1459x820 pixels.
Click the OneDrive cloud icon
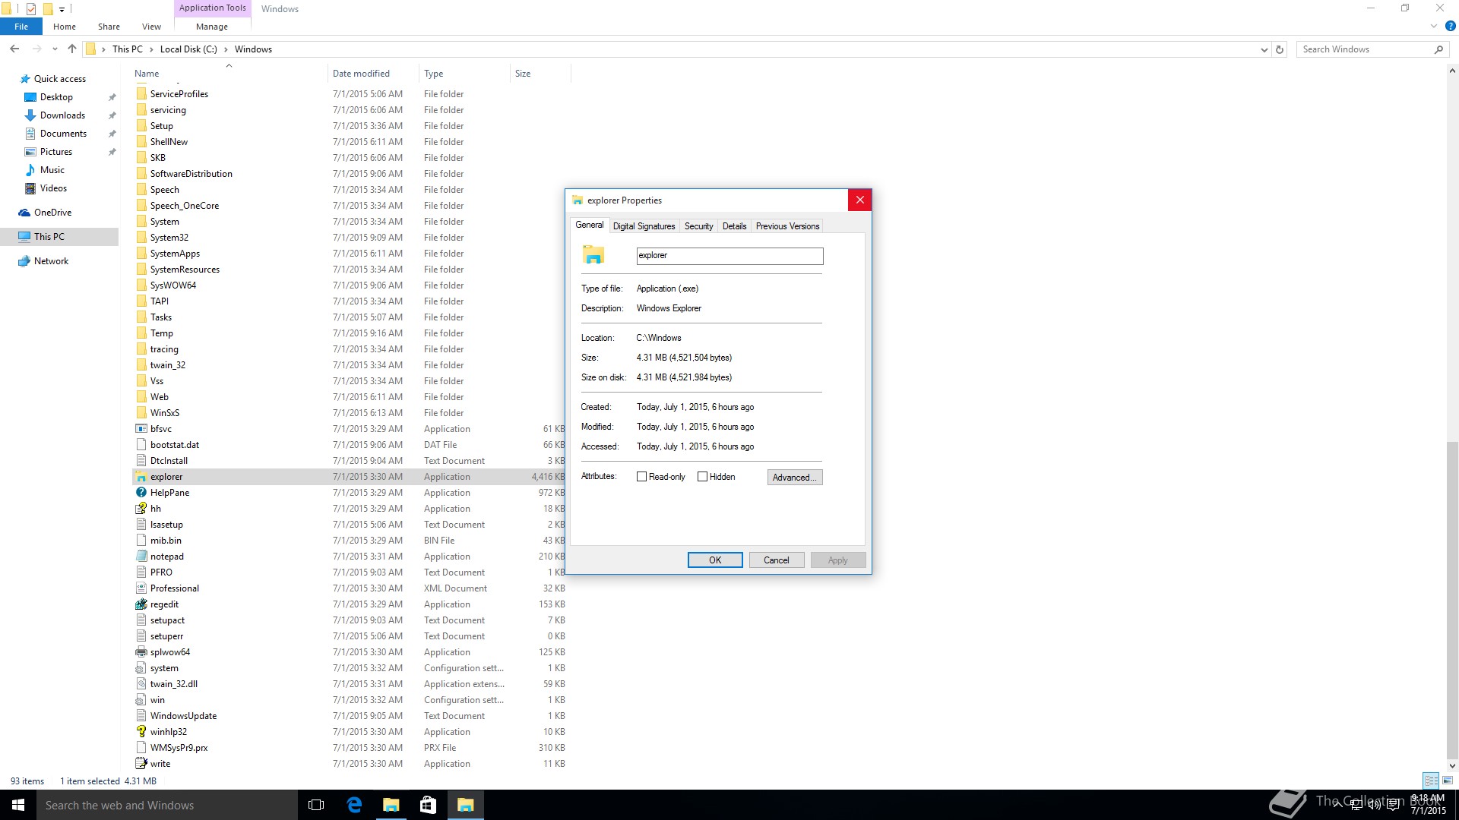(x=24, y=213)
